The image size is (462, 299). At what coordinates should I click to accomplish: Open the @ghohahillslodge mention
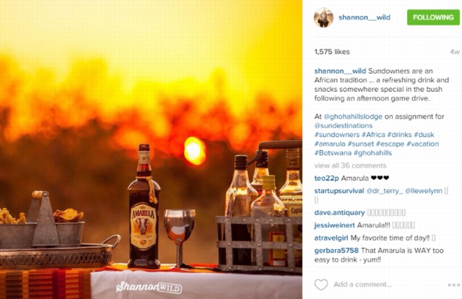[x=353, y=116]
